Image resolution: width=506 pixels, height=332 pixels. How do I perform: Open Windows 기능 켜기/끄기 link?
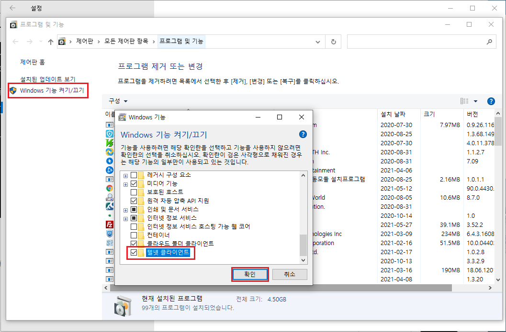coord(52,90)
